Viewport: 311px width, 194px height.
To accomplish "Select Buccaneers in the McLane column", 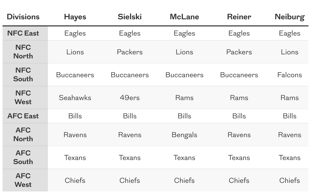I will (184, 75).
